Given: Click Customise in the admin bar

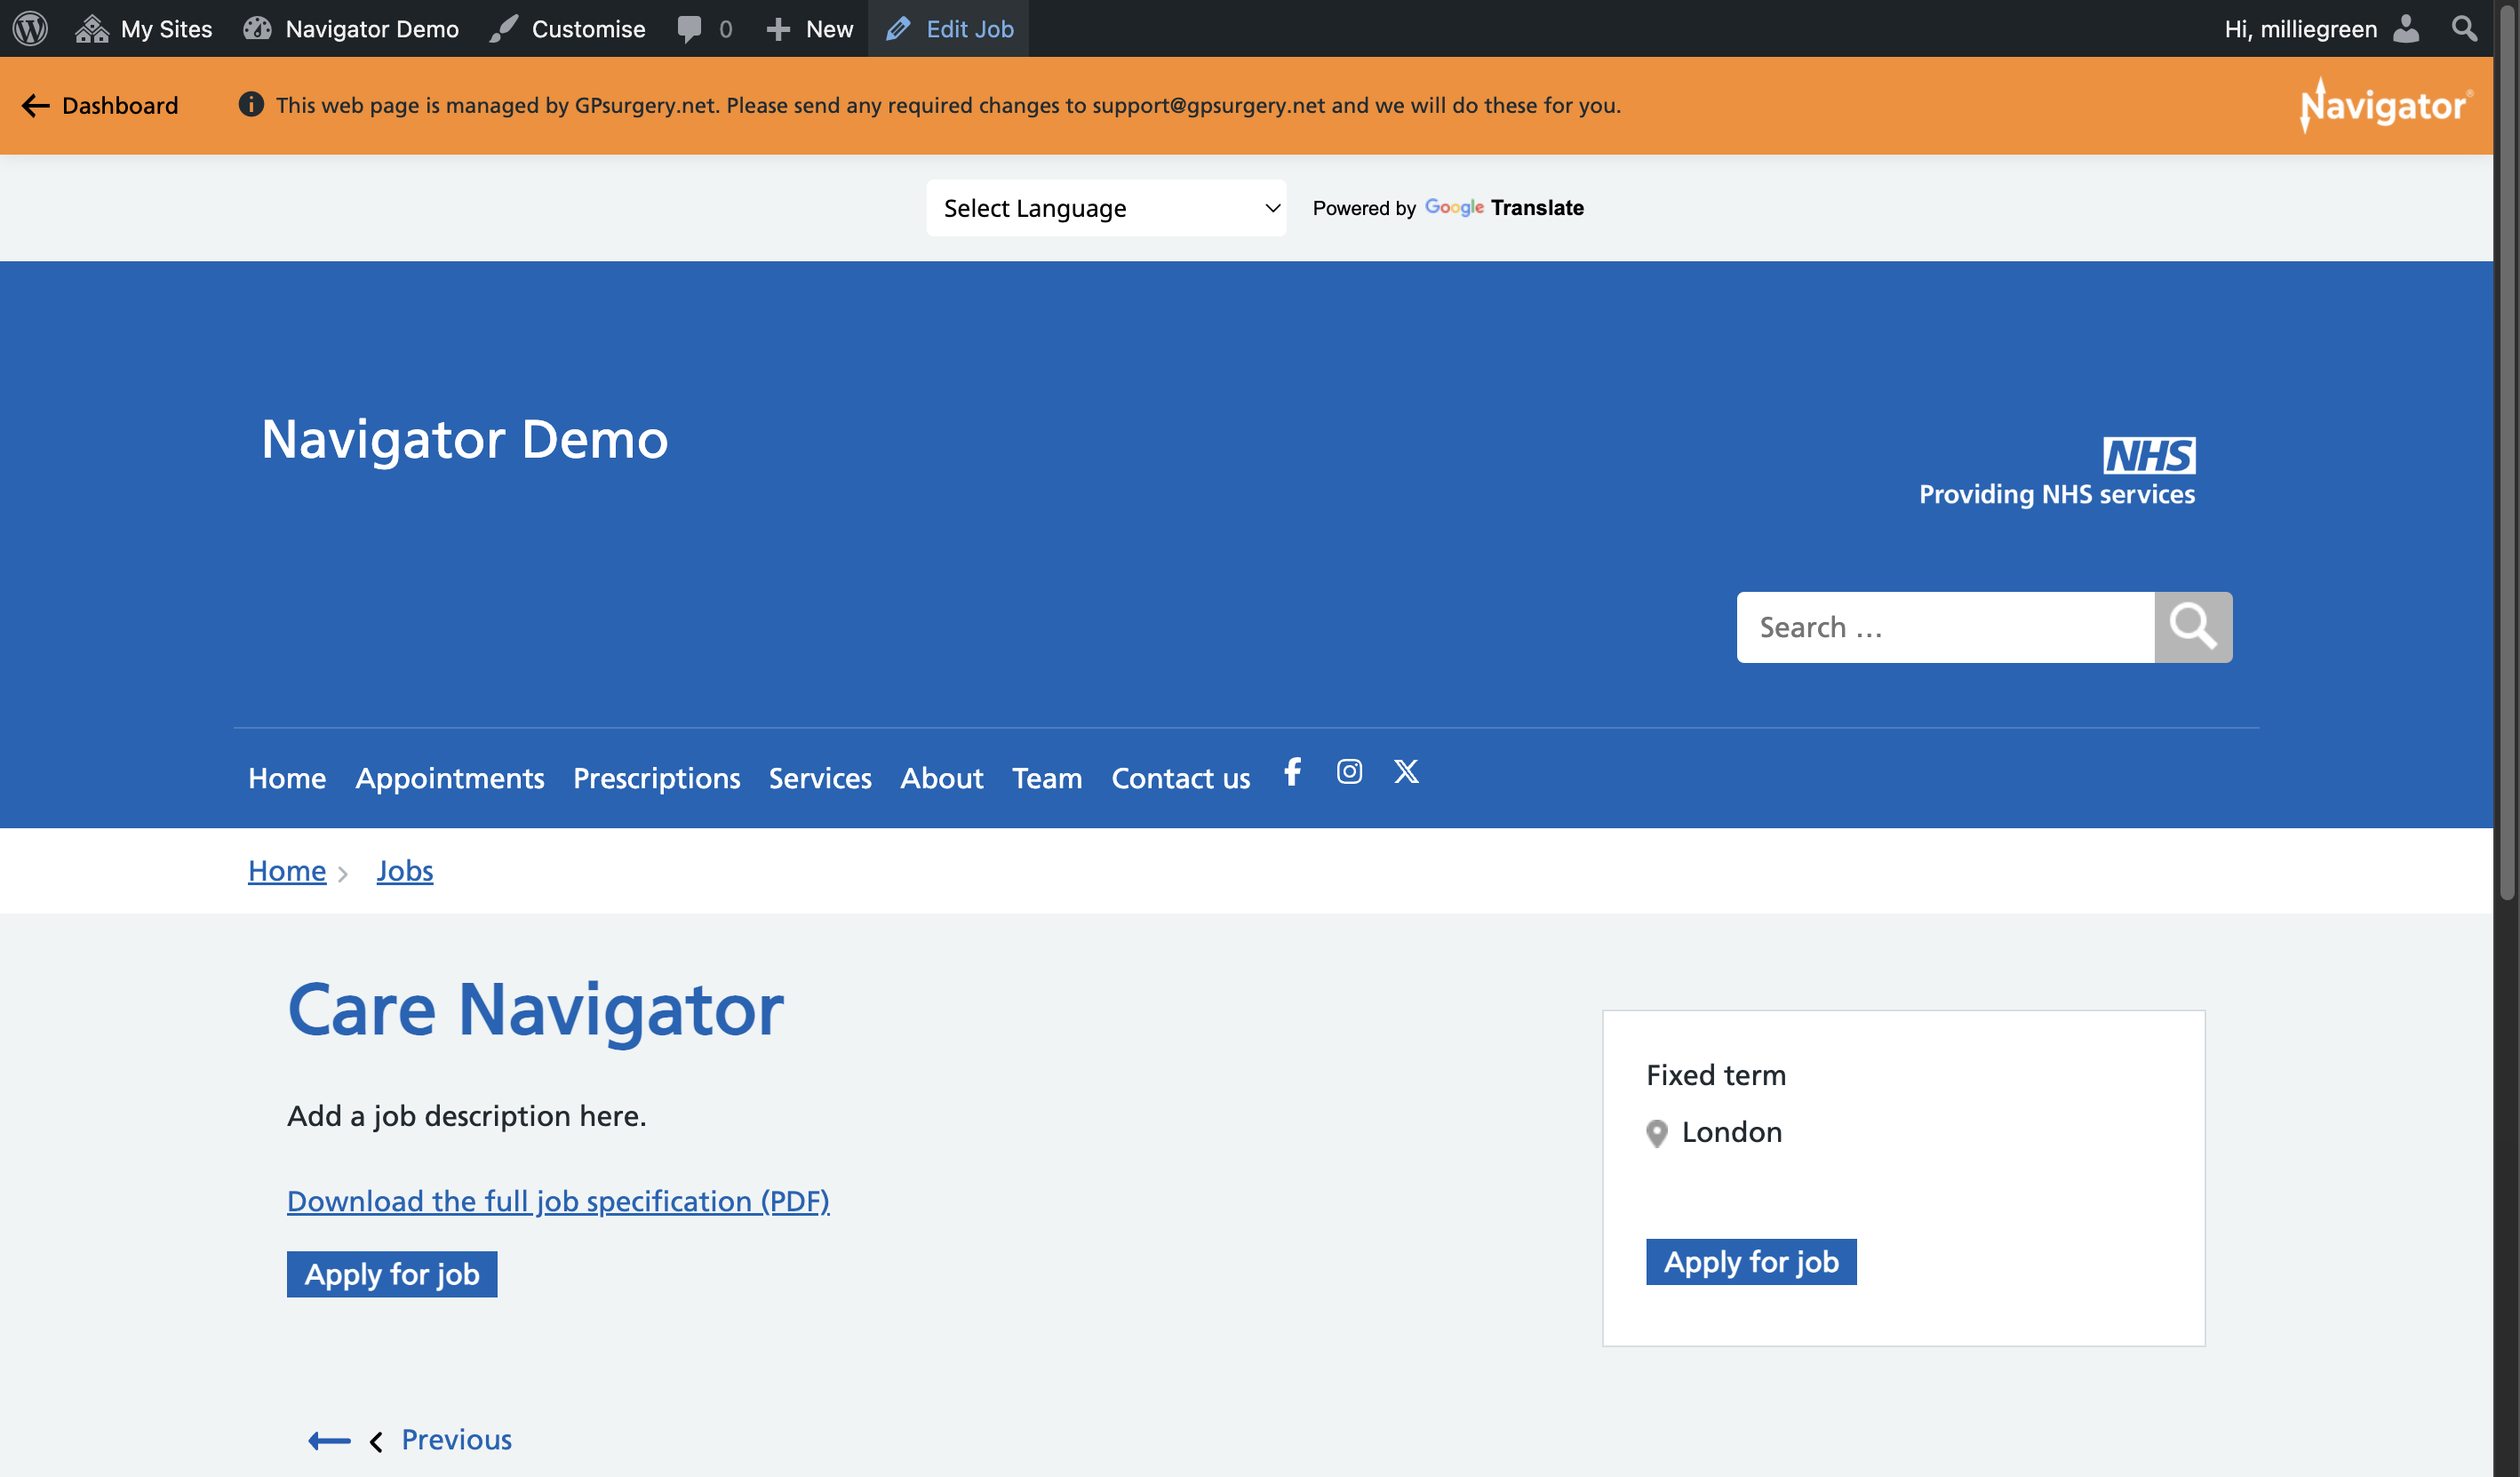Looking at the screenshot, I should [567, 28].
